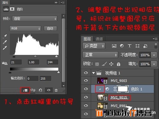Hide the 色阶 1 adjustment layer

(x=86, y=89)
